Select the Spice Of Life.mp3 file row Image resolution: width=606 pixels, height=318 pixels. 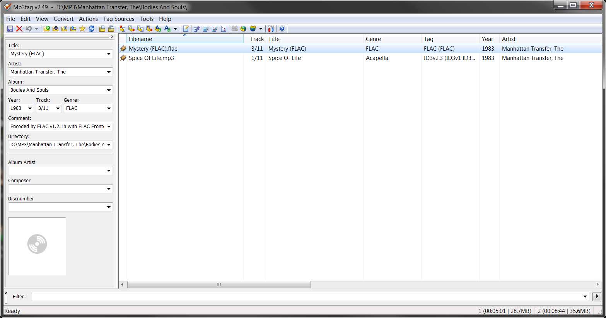360,58
